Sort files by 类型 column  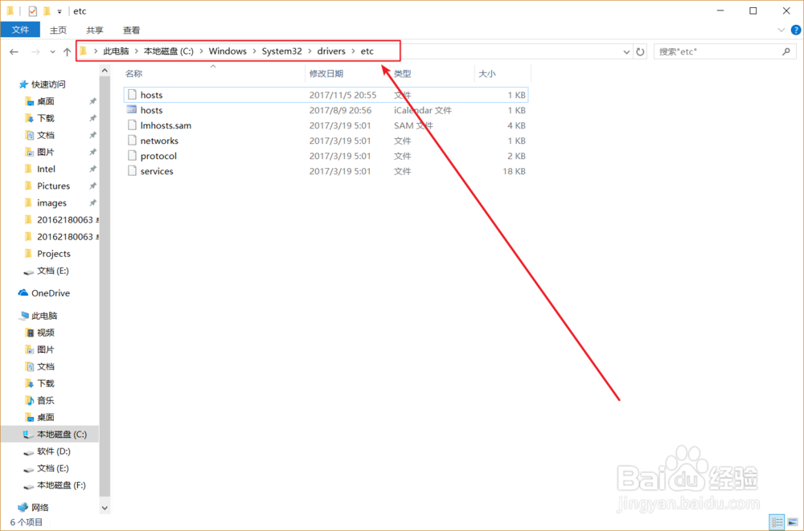(403, 74)
